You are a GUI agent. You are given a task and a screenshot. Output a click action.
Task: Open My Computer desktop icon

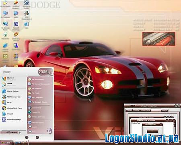tap(5, 15)
